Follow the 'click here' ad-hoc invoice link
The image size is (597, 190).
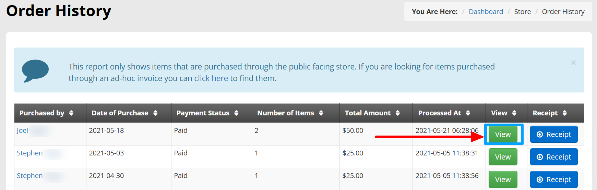(x=211, y=78)
